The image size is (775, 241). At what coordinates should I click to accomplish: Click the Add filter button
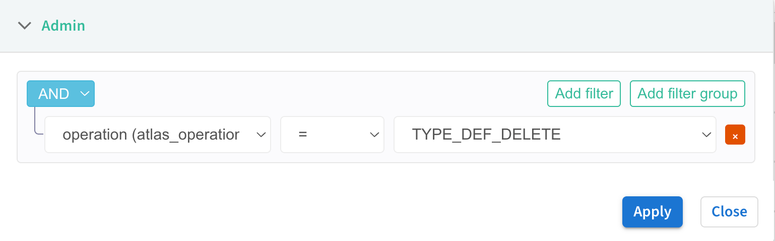[584, 94]
